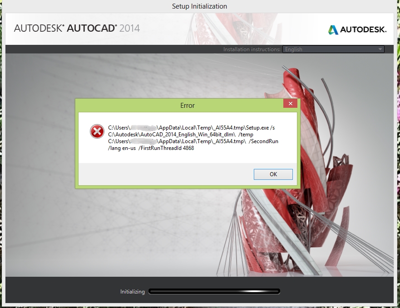This screenshot has width=400, height=308.
Task: Click the "2014" version text in header
Action: (130, 28)
